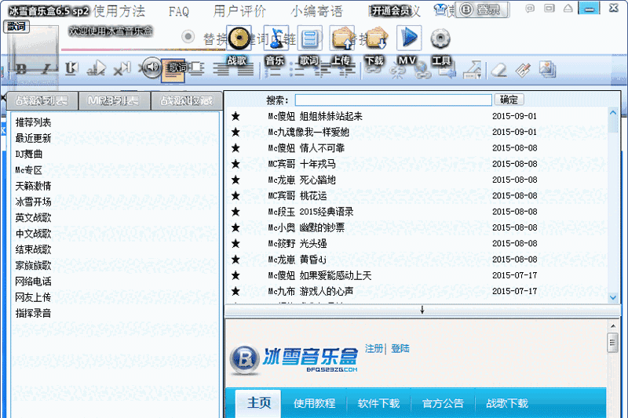Select 冰雪开场 in the category list
628x418 pixels.
[x=33, y=202]
